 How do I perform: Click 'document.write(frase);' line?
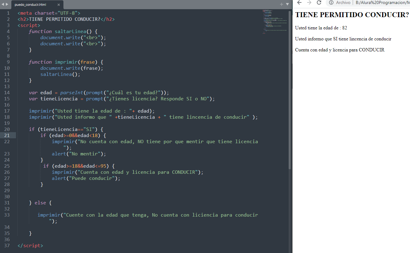[72, 68]
